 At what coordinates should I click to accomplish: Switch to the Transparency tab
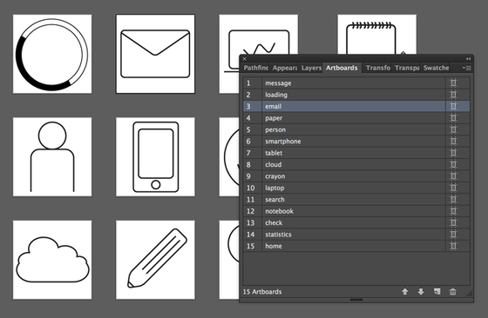407,68
